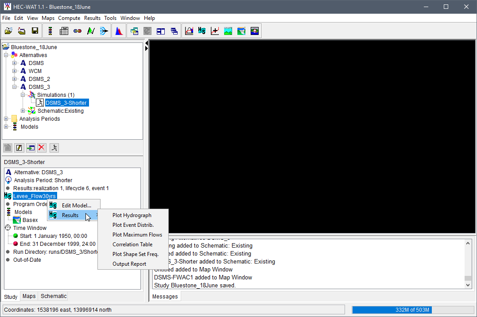
Task: Click the Edit alternative pencil icon
Action: coord(19,148)
